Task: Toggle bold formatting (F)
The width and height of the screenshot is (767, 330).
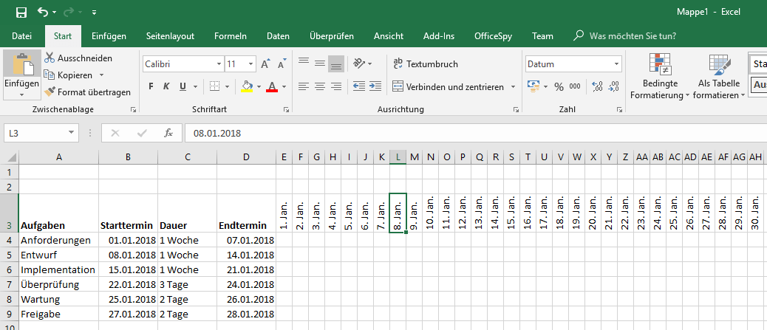Action: [151, 86]
